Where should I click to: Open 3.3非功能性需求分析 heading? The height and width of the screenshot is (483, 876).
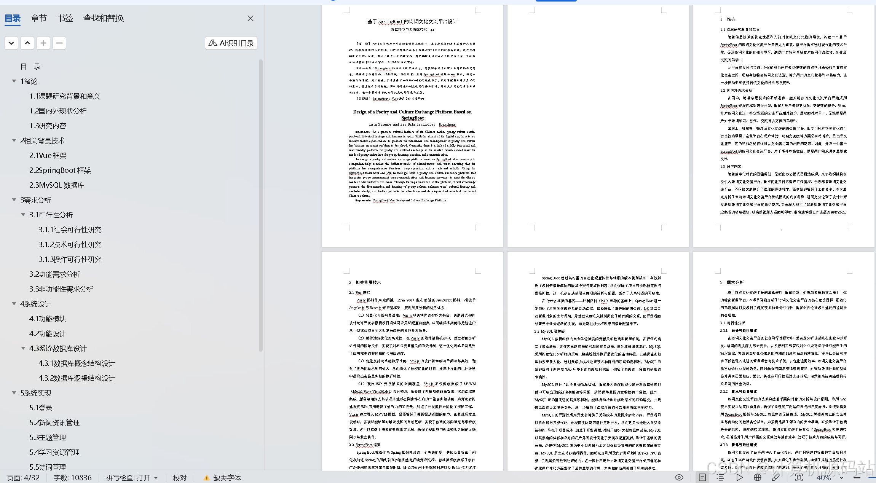(x=62, y=289)
